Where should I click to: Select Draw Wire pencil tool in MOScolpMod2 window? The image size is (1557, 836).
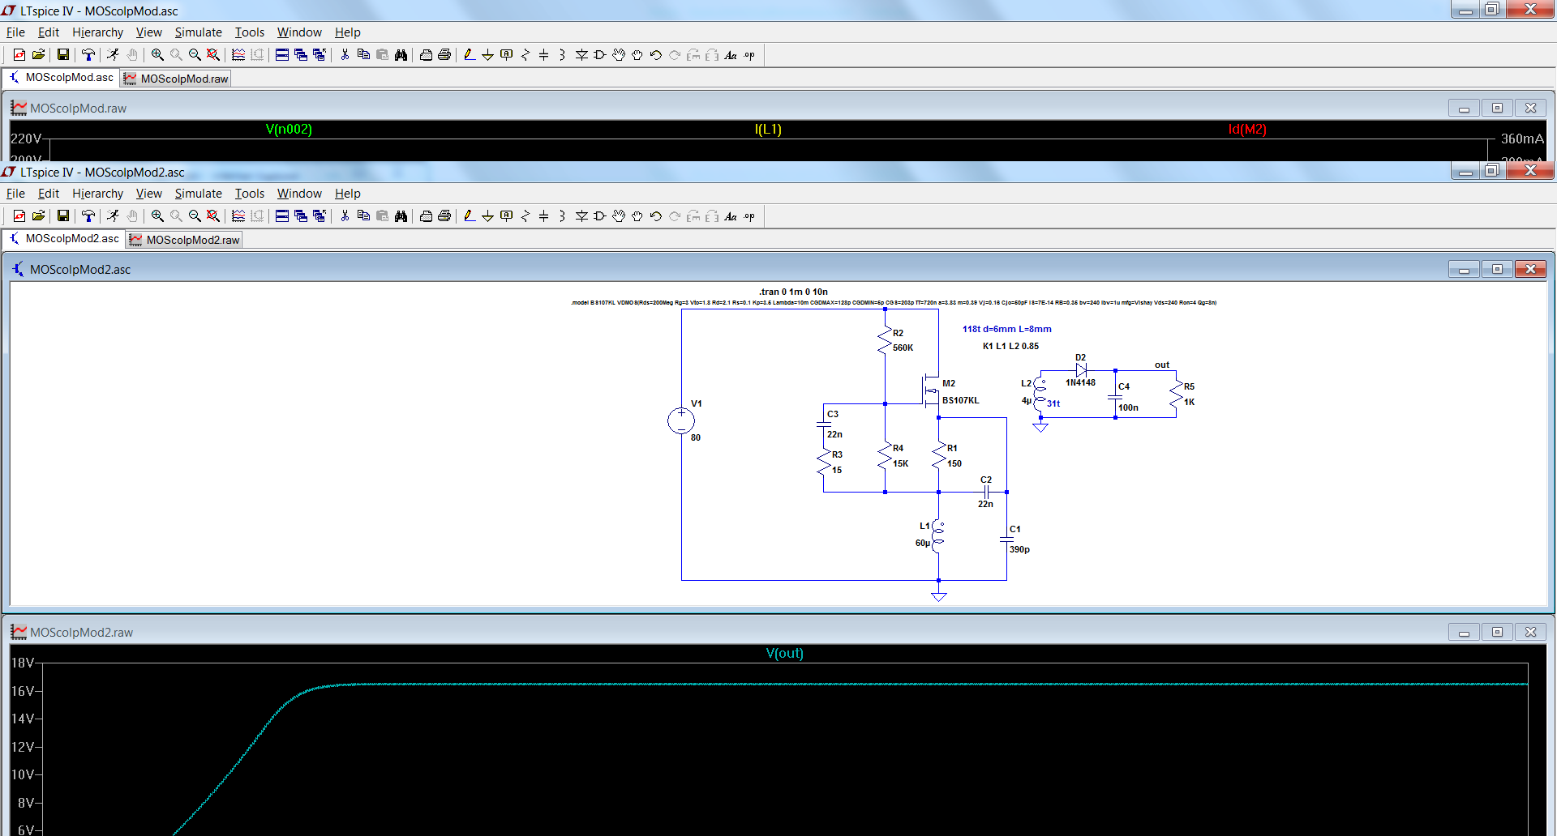coord(470,216)
